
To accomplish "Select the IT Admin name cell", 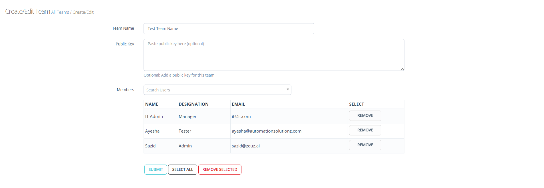I will (x=154, y=117).
